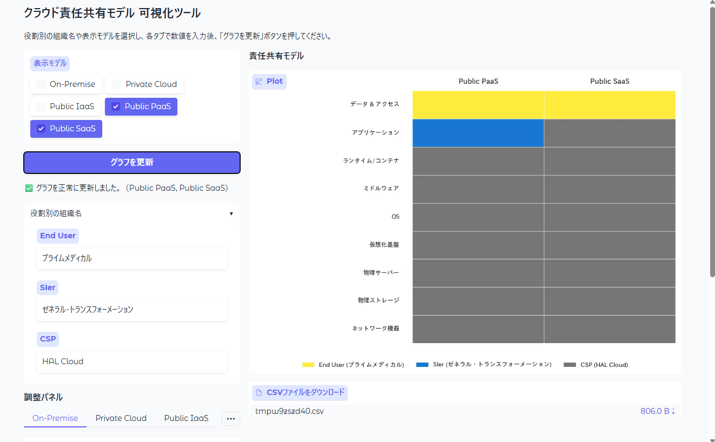Check the Public IaaS model option
This screenshot has width=715, height=442.
41,106
